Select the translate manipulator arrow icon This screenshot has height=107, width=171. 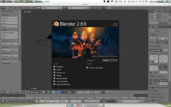[59, 92]
